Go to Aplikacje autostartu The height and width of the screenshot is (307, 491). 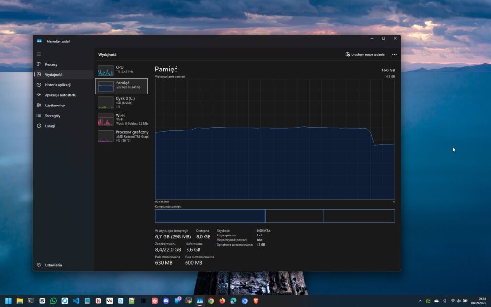(x=60, y=95)
